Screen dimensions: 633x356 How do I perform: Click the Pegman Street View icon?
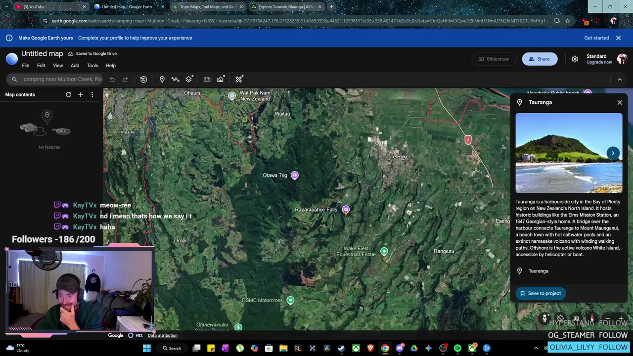[x=544, y=319]
